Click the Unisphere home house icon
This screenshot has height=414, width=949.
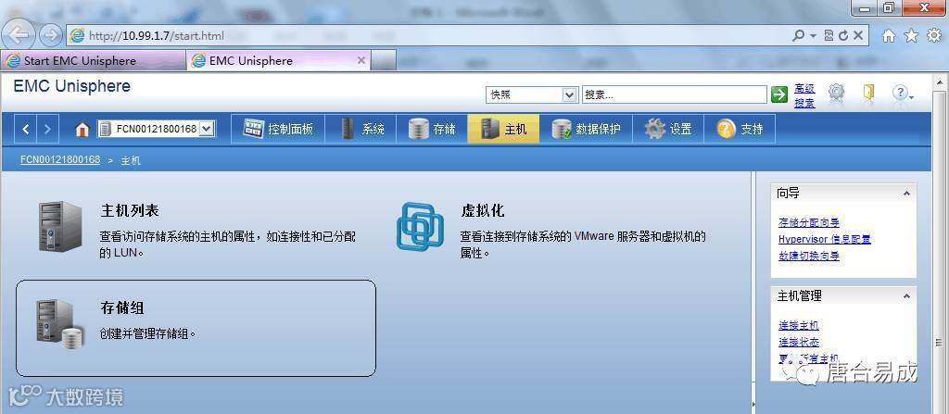[82, 129]
